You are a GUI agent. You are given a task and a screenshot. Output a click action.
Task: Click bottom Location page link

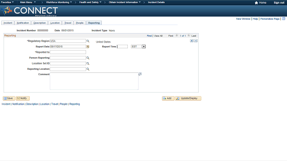pos(45,104)
